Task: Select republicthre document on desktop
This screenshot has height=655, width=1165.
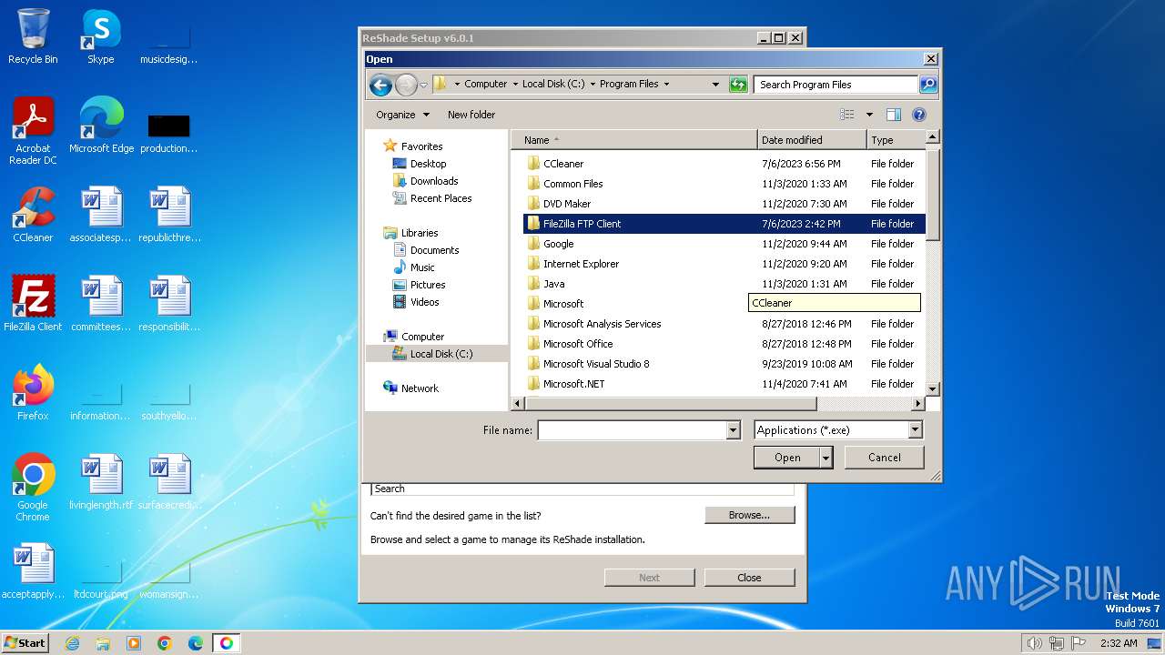Action: (x=169, y=215)
